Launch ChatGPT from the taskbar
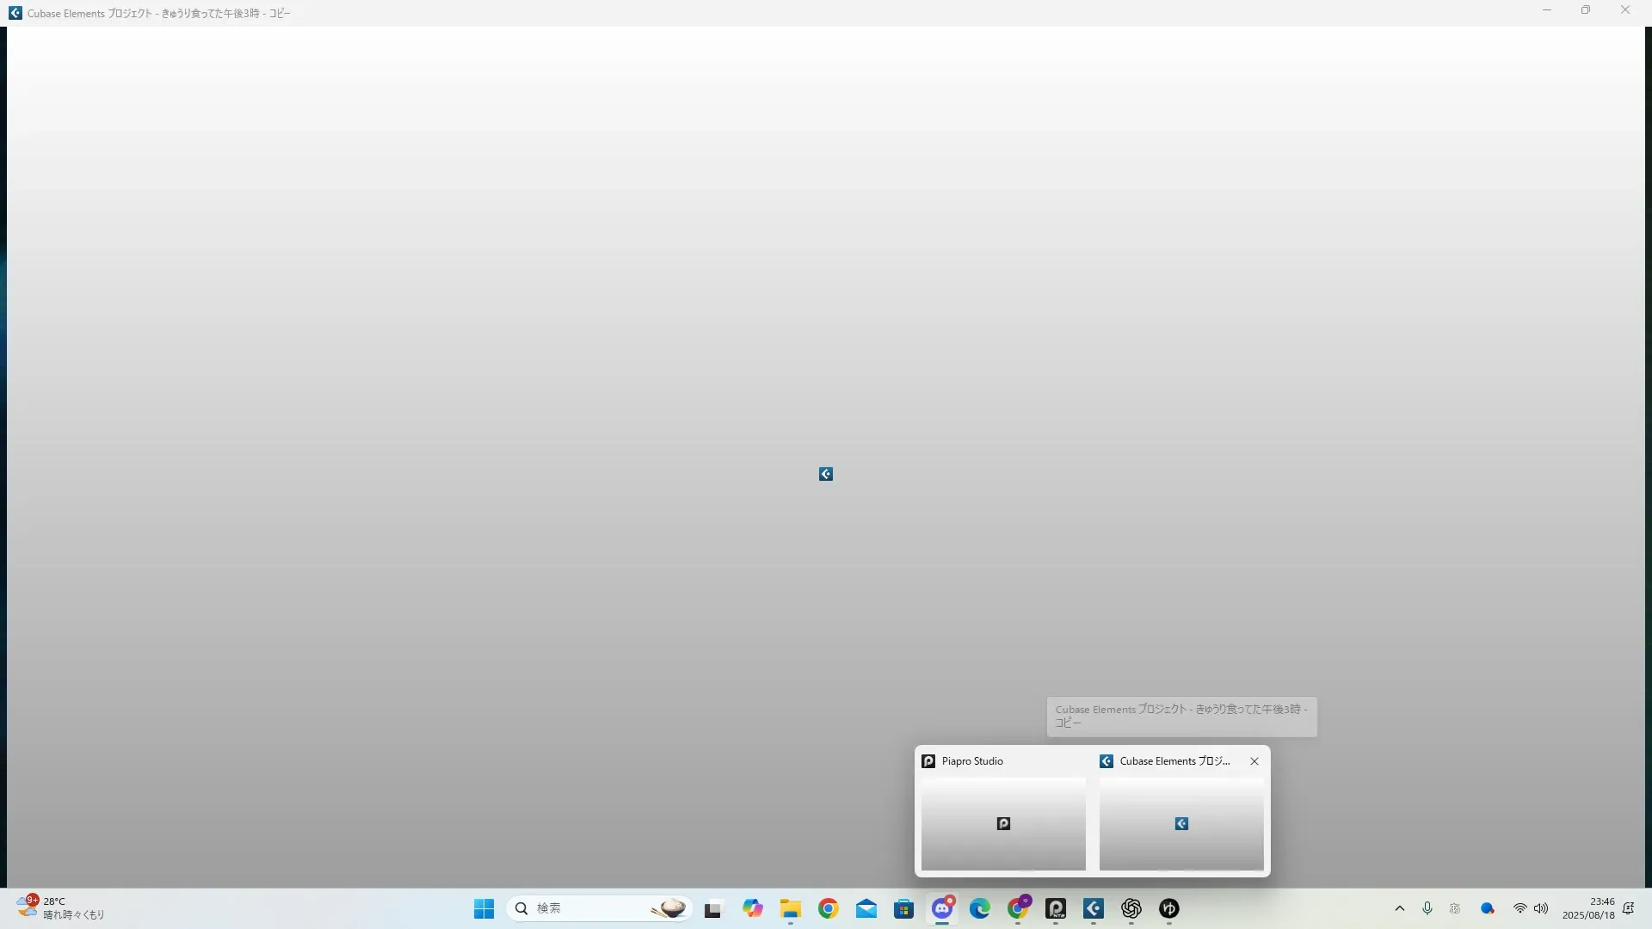The image size is (1652, 929). point(1131,908)
